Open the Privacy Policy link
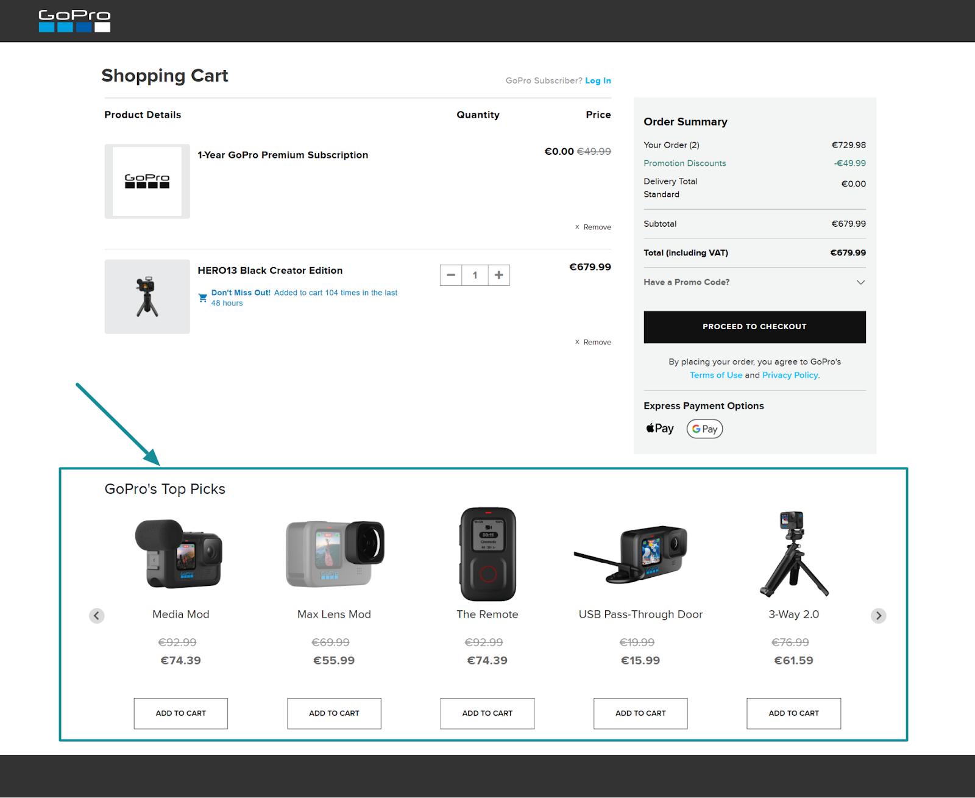This screenshot has width=975, height=798. (790, 375)
